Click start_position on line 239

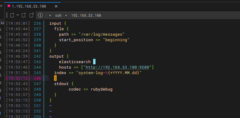click(x=76, y=40)
